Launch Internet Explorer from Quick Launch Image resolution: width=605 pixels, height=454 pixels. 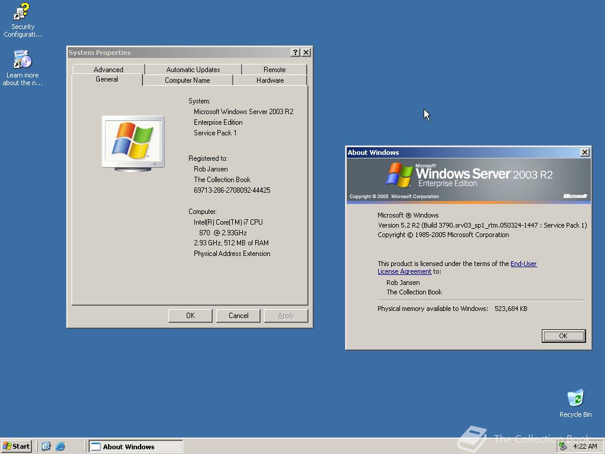point(60,446)
